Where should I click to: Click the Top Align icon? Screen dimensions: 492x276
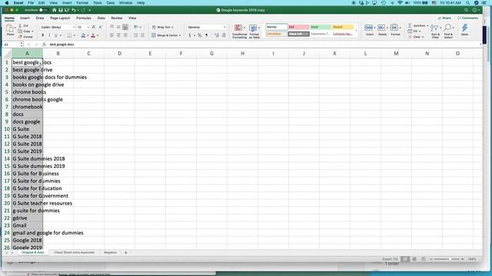click(112, 28)
